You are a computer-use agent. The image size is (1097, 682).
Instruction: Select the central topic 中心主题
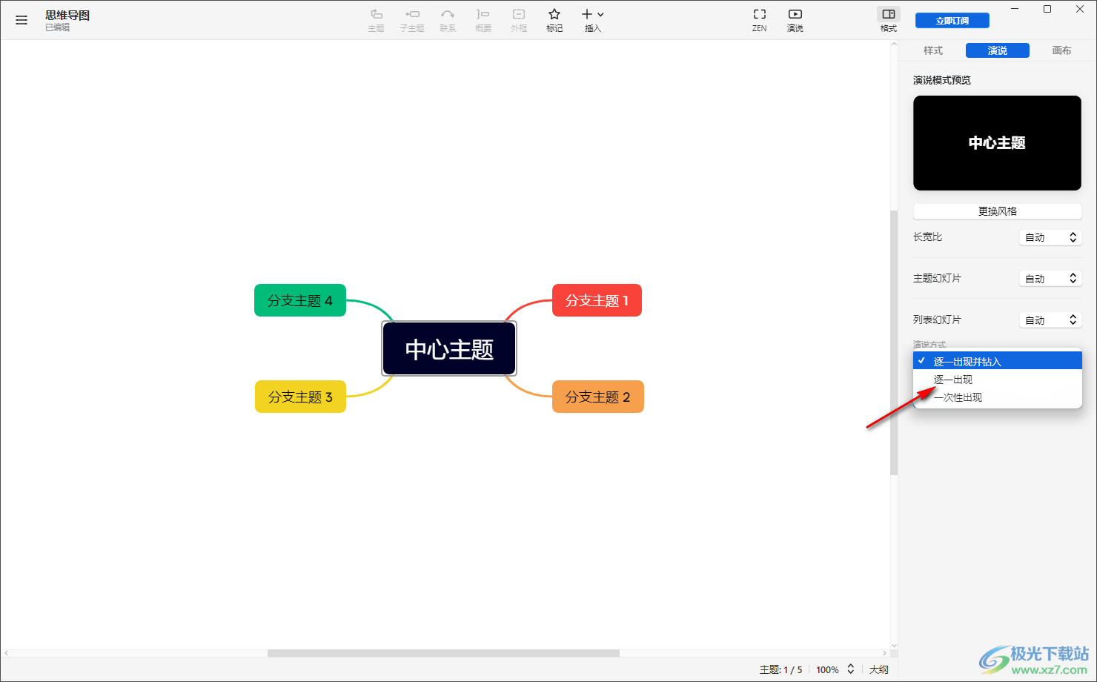449,349
